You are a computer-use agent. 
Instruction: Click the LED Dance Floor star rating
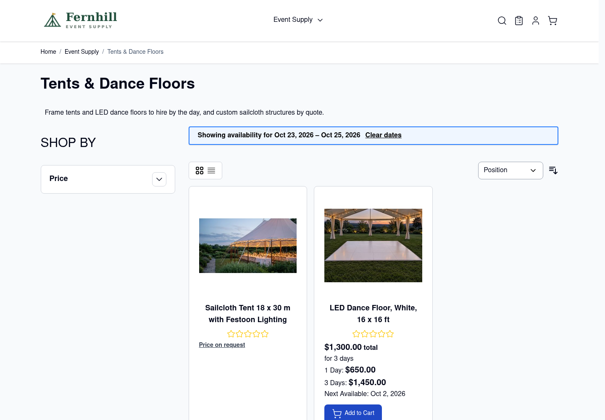point(373,334)
